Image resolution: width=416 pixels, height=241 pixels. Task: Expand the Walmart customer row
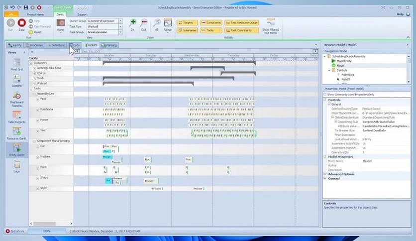[34, 84]
